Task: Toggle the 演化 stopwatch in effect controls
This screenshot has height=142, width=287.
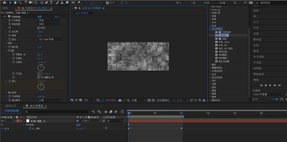Action: click(x=10, y=81)
